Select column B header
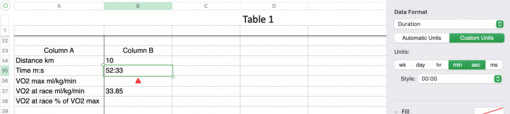The height and width of the screenshot is (114, 510). pos(138,6)
